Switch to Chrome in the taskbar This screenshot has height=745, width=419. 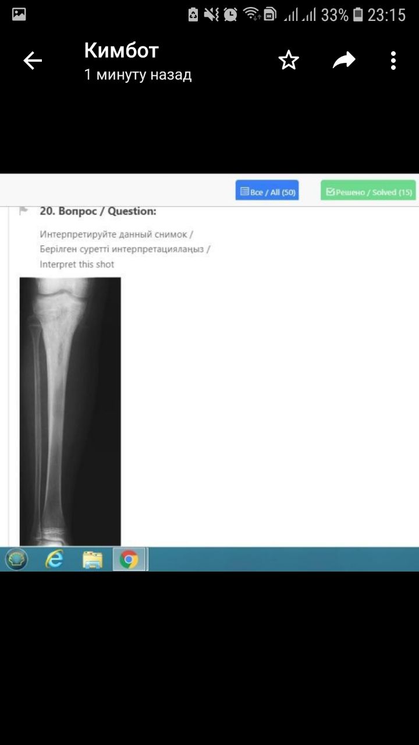click(x=129, y=559)
